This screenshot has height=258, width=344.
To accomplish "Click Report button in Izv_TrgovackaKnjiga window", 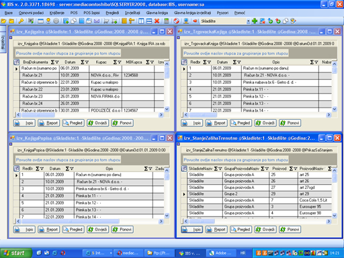I will pyautogui.click(x=216, y=123).
